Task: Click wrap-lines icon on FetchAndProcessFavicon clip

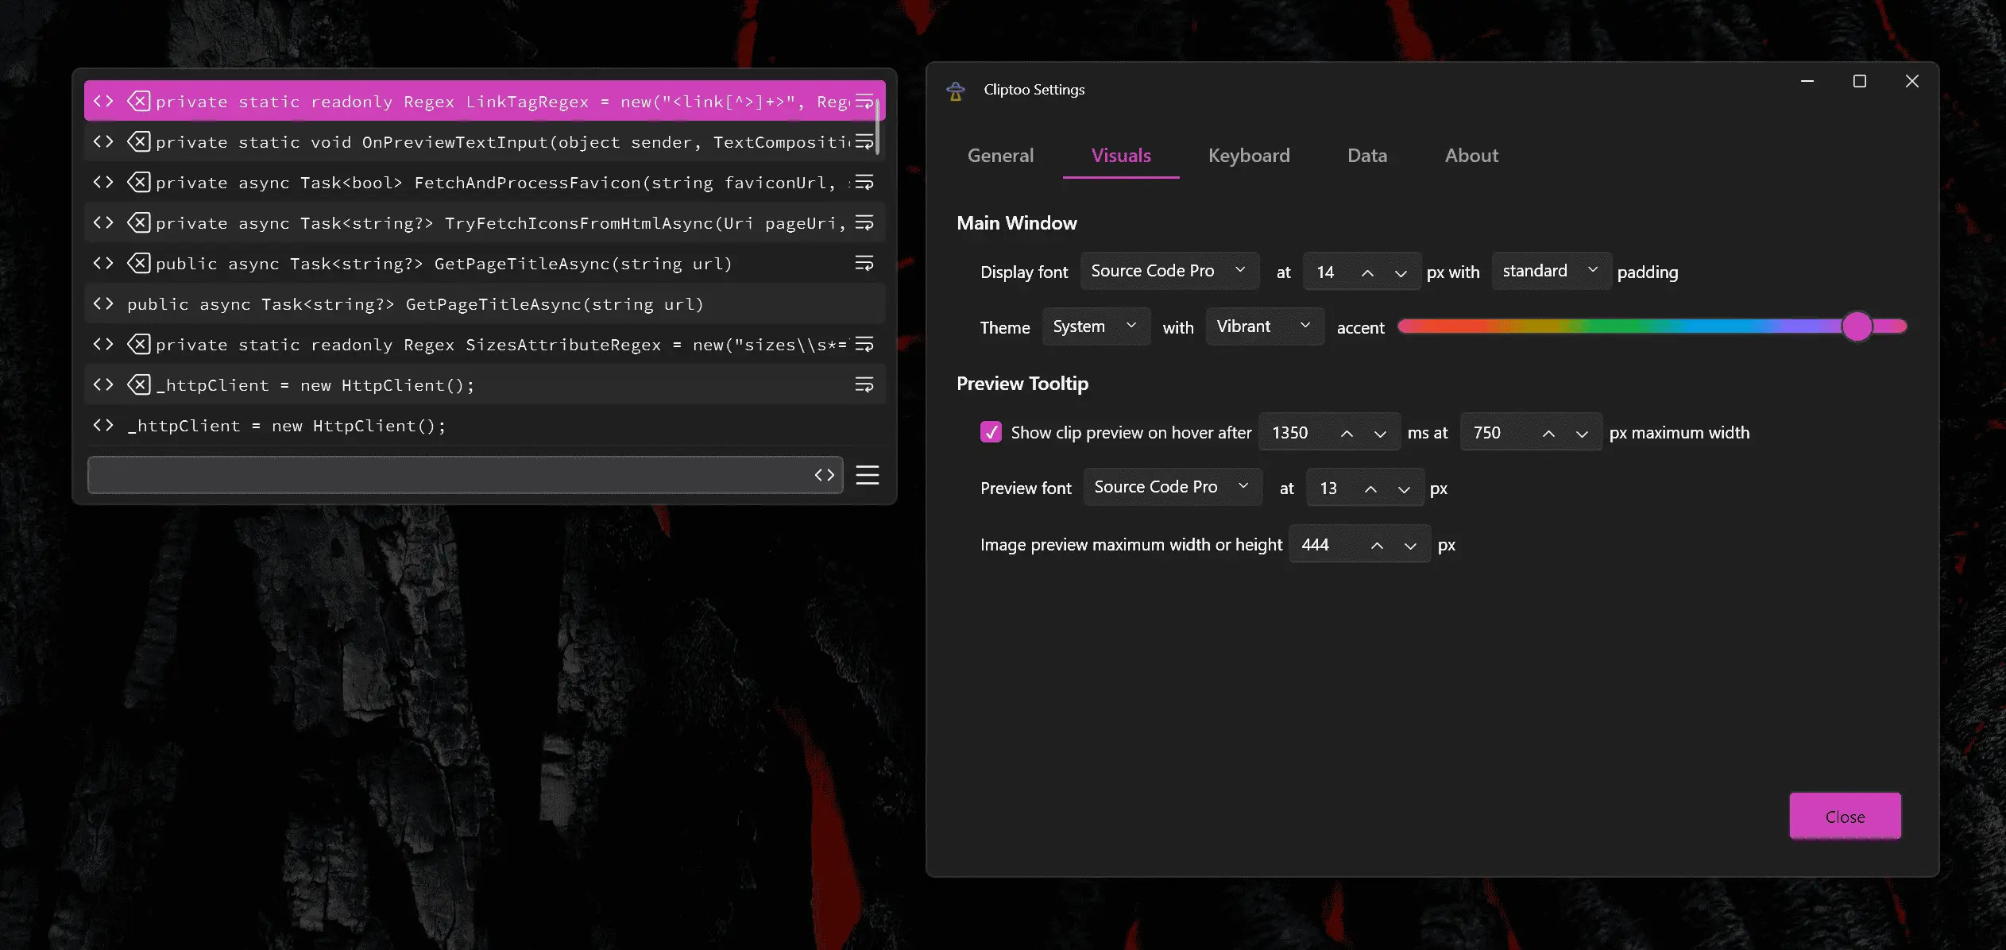Action: (864, 182)
